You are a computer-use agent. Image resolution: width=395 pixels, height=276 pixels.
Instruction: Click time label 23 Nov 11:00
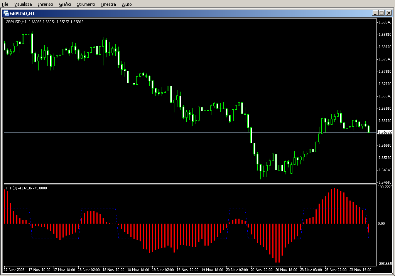pos(336,270)
